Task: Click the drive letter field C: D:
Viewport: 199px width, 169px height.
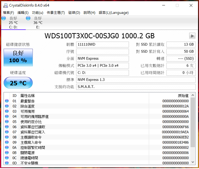Action: [103, 73]
